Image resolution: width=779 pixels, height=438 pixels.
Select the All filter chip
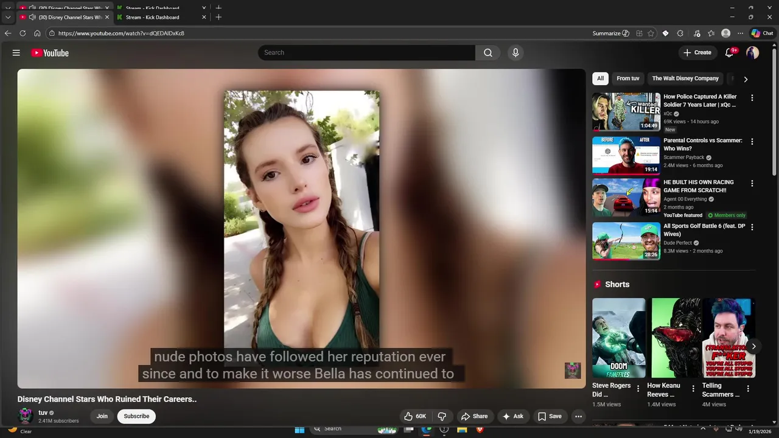pos(600,78)
